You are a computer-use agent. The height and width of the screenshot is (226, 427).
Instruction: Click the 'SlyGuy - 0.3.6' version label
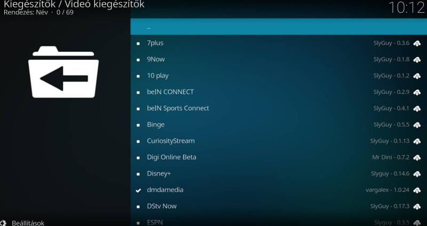[x=391, y=43]
